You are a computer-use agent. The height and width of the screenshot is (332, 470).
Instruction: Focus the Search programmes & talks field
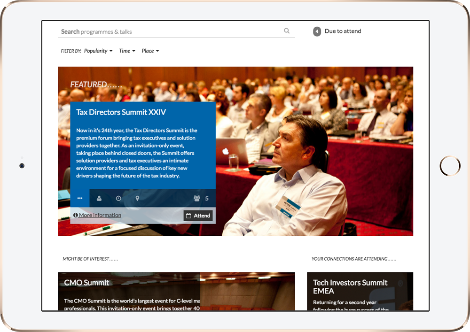169,32
